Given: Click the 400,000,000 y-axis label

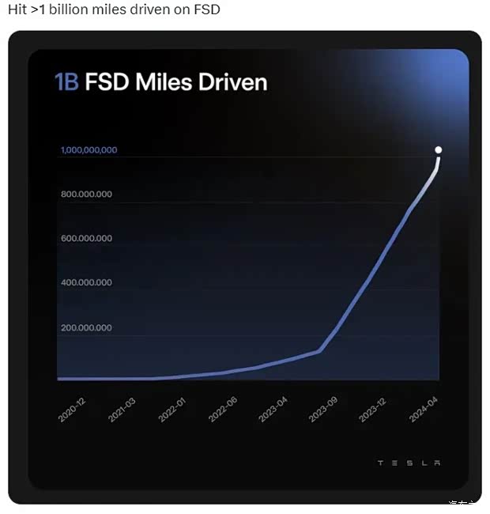Looking at the screenshot, I should coord(86,283).
